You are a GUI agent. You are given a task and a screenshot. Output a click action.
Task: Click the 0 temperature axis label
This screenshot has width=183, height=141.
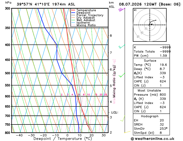[x=67, y=135]
